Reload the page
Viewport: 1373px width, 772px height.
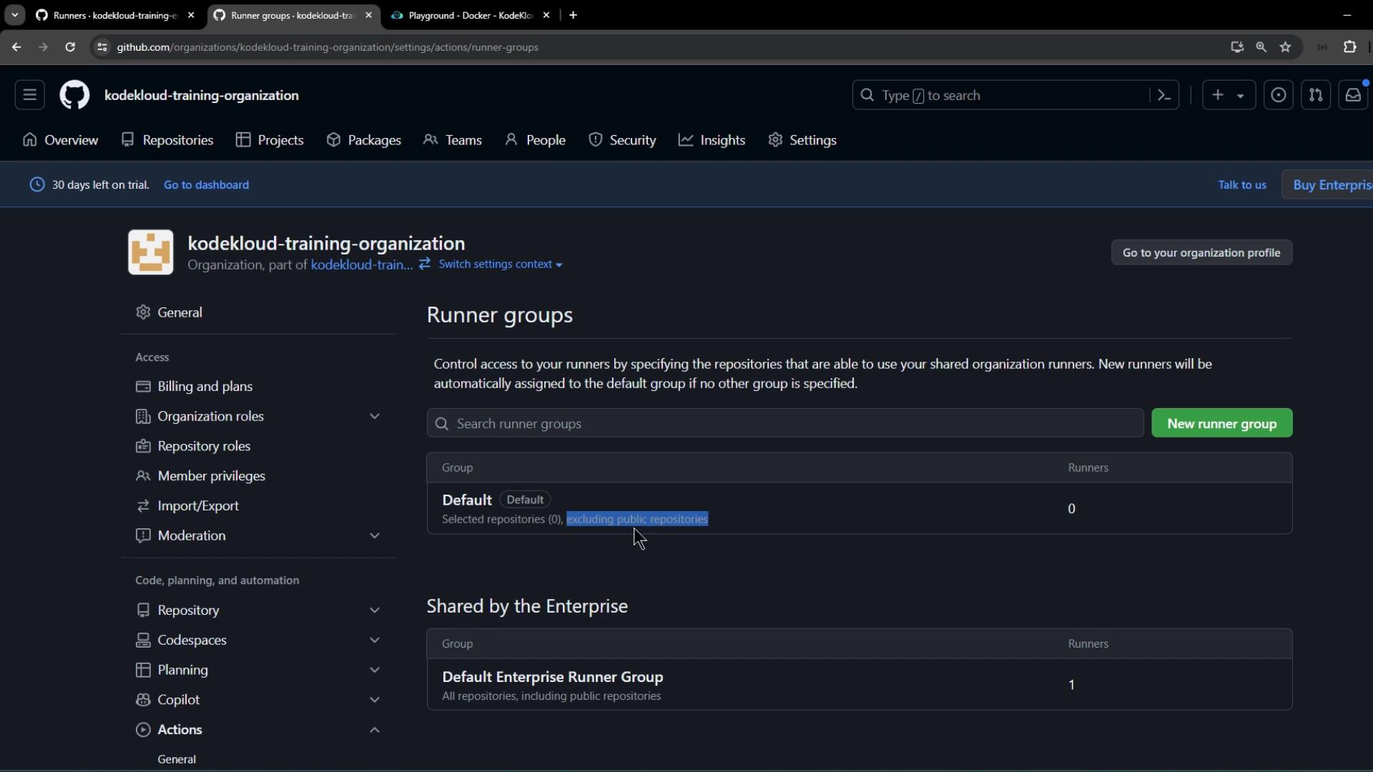click(70, 47)
